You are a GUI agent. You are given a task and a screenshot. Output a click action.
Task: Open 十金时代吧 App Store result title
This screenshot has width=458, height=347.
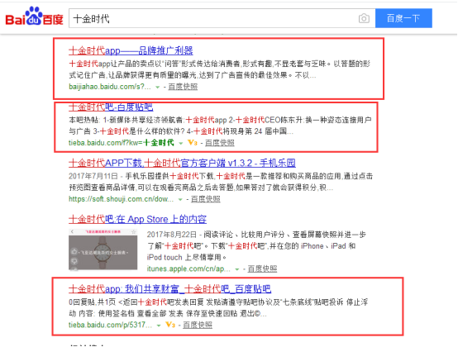click(x=137, y=219)
